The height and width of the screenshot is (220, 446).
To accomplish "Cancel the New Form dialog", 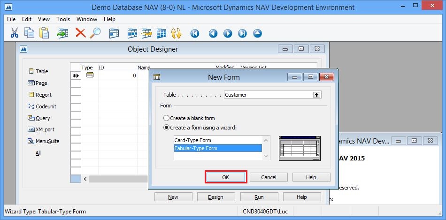I will [x=269, y=177].
